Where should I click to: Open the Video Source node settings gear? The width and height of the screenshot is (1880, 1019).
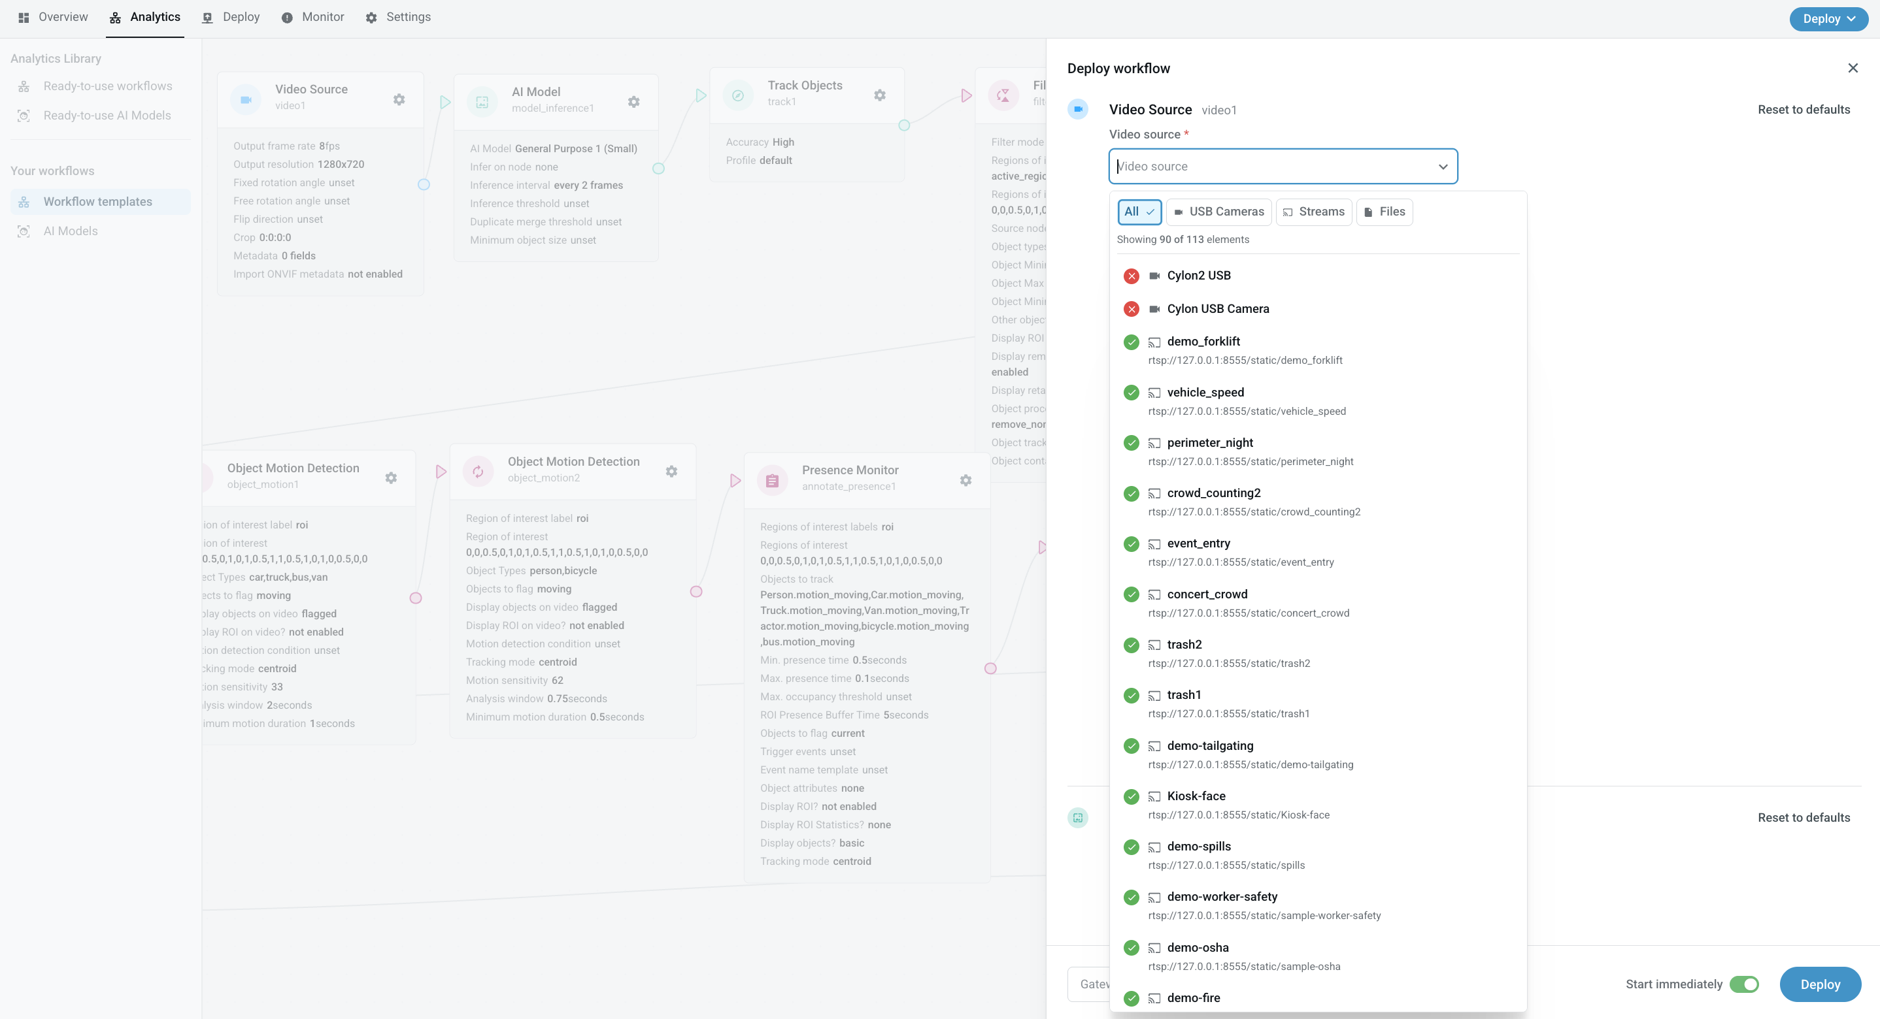(x=399, y=99)
